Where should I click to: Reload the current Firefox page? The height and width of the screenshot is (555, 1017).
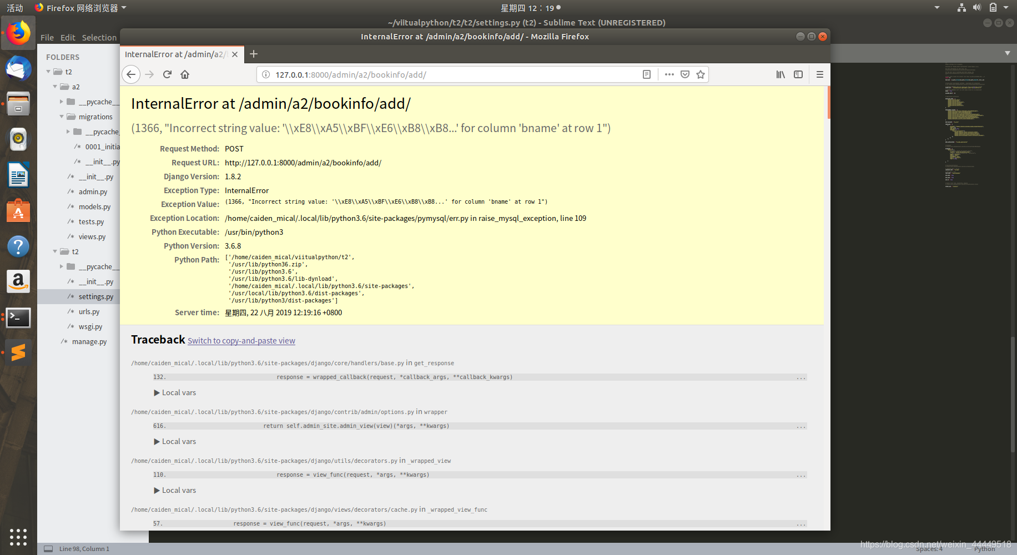click(167, 74)
